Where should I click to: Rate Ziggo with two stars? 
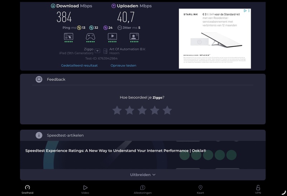(x=130, y=110)
